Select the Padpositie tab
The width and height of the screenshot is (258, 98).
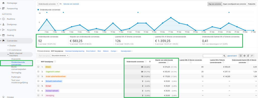point(252,4)
